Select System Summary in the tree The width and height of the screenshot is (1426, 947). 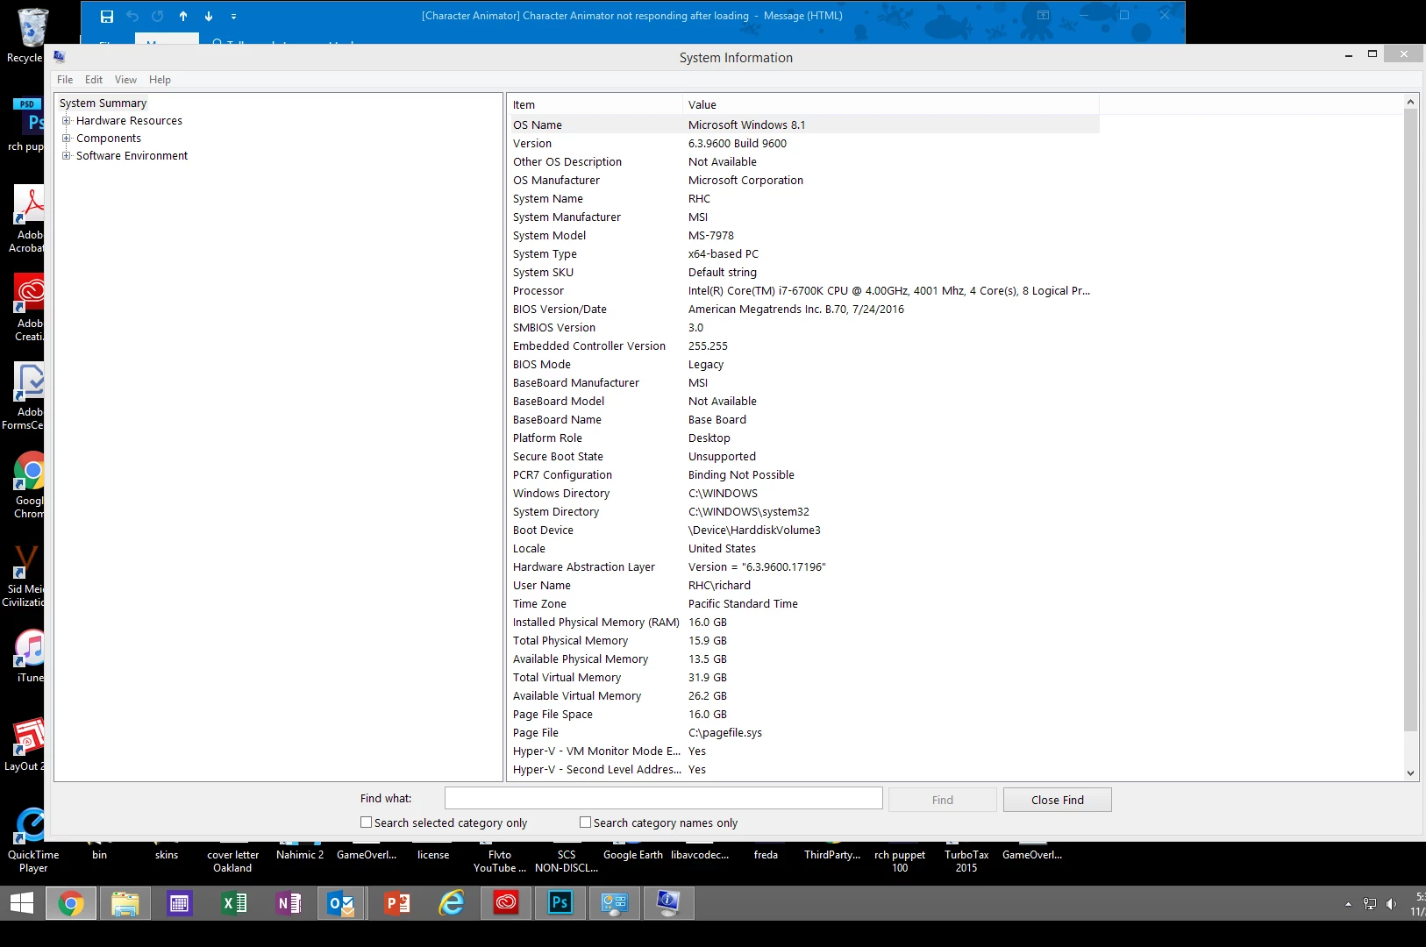[x=103, y=103]
